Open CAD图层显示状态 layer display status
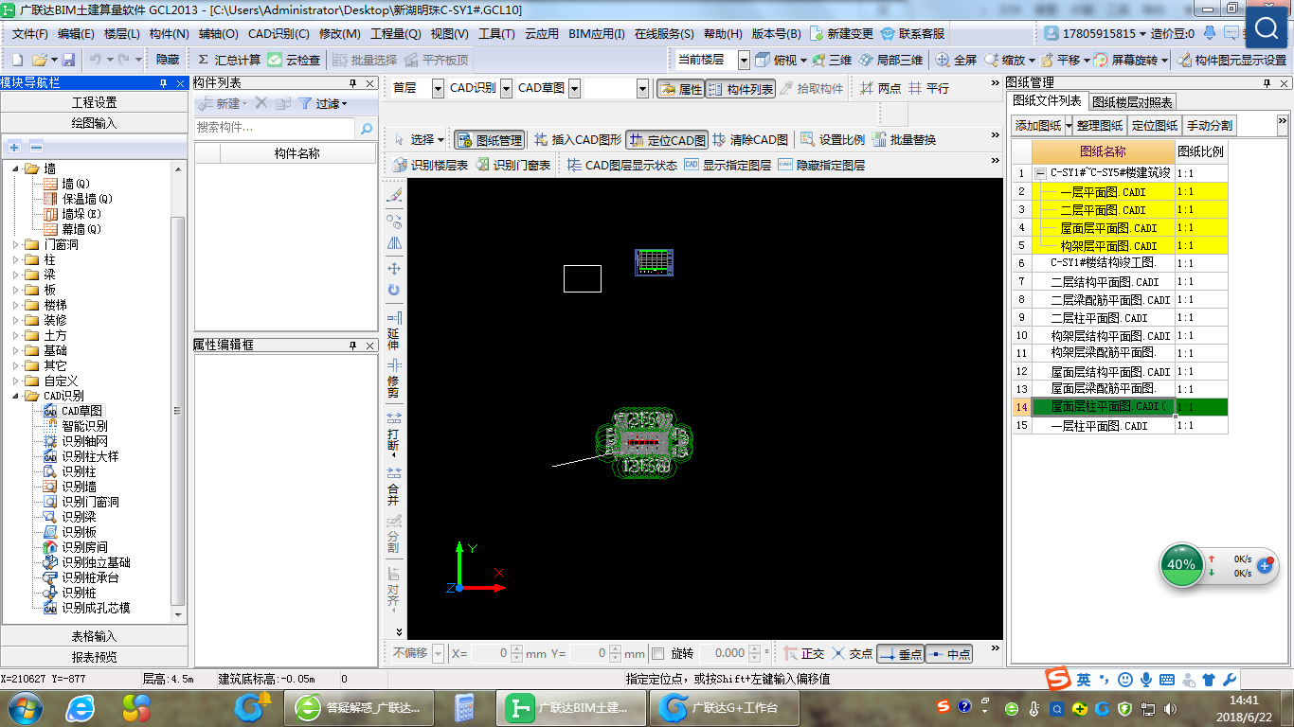Image resolution: width=1294 pixels, height=727 pixels. click(621, 165)
